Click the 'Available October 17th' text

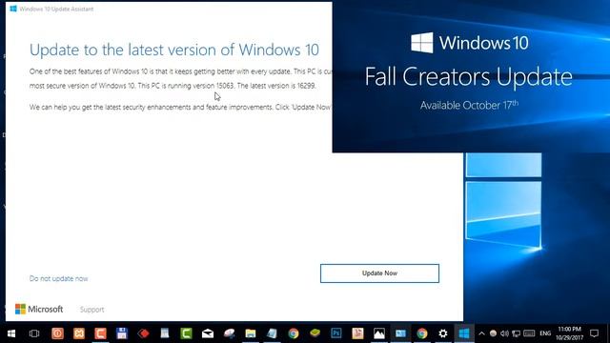coord(469,105)
